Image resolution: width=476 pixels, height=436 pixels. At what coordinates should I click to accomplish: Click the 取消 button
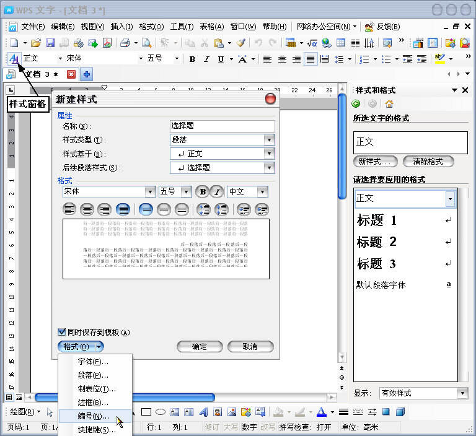coord(250,346)
